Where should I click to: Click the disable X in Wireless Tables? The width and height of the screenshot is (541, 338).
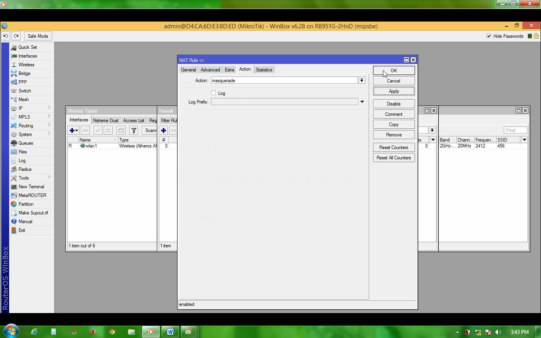pos(108,131)
